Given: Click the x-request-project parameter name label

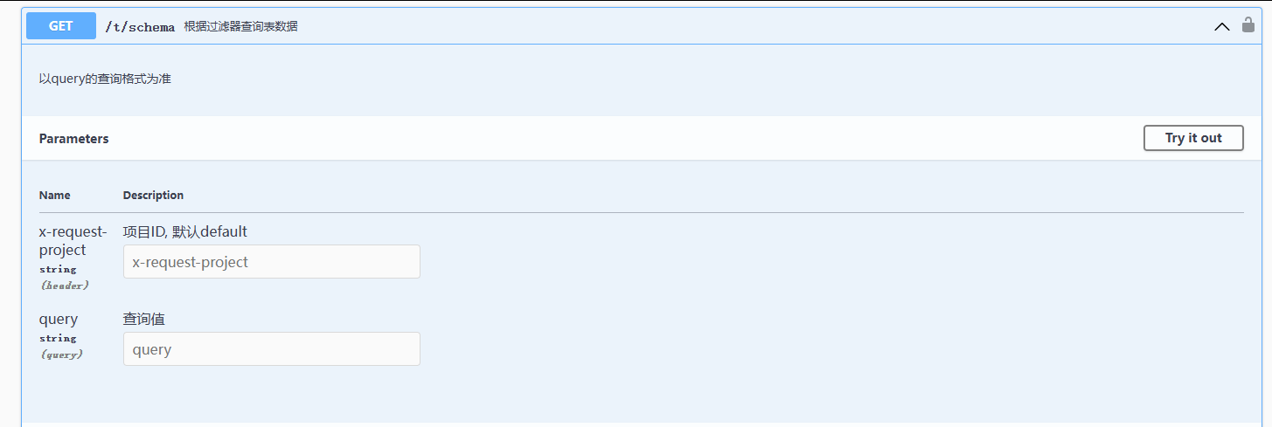Looking at the screenshot, I should point(73,241).
